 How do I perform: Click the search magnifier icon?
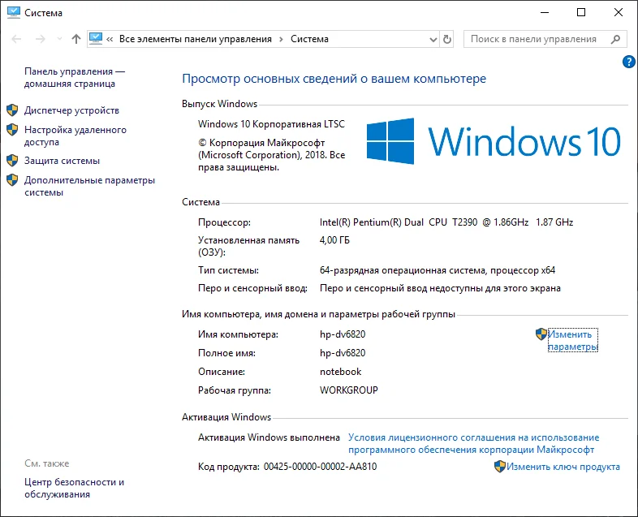coord(615,39)
